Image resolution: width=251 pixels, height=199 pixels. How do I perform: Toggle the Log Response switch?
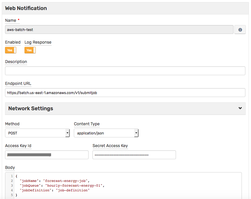tap(30, 50)
